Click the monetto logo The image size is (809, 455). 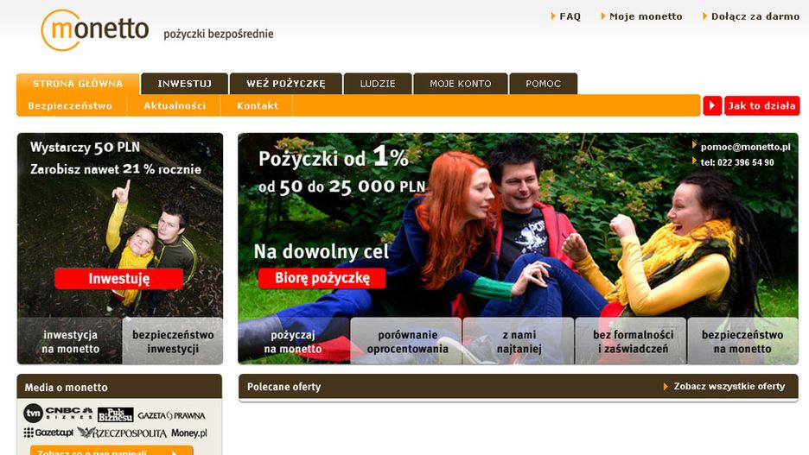95,30
